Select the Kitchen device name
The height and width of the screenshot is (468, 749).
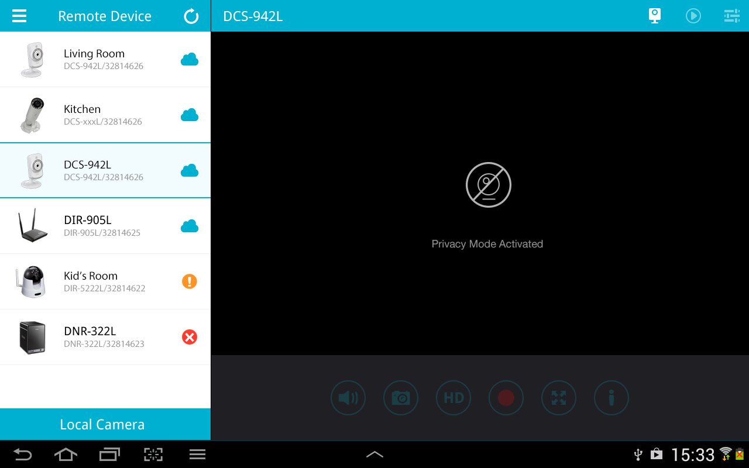82,109
